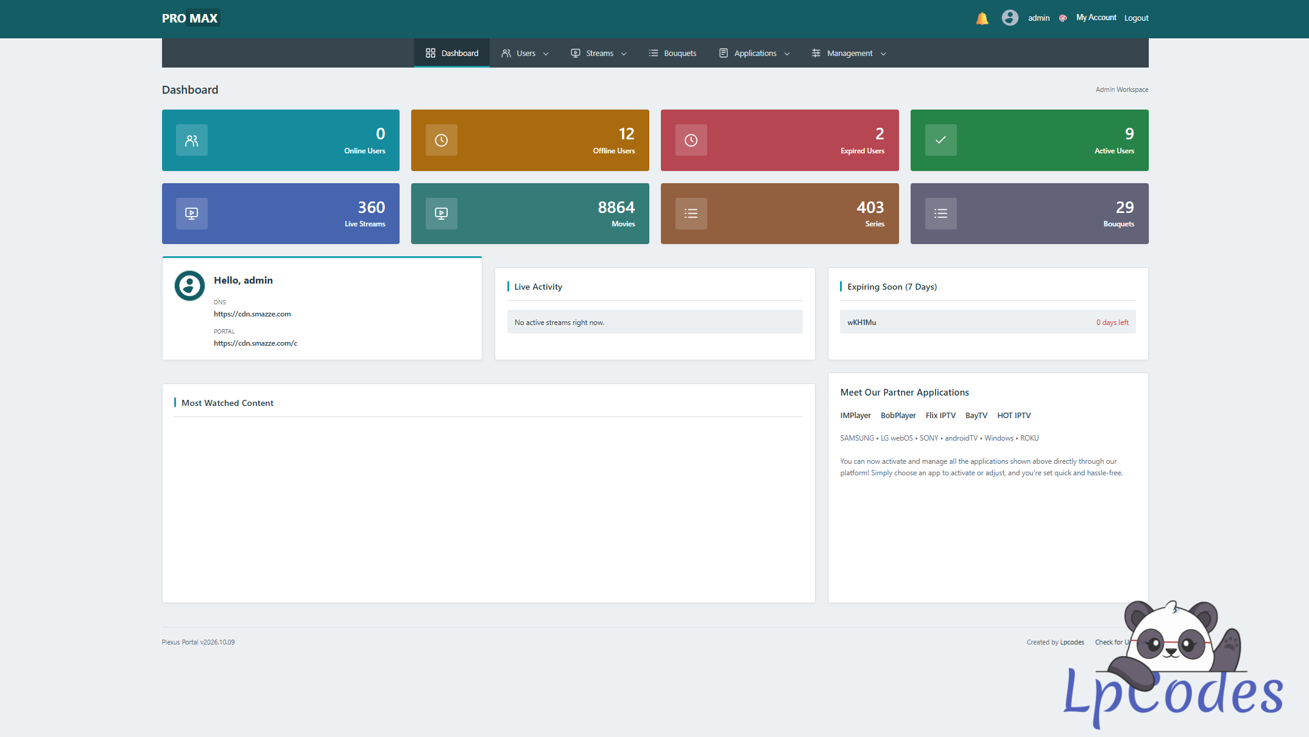Click the My Account link
The width and height of the screenshot is (1309, 737).
1096,18
